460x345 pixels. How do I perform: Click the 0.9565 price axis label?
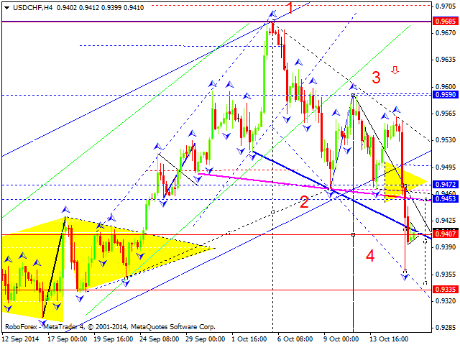[446, 114]
